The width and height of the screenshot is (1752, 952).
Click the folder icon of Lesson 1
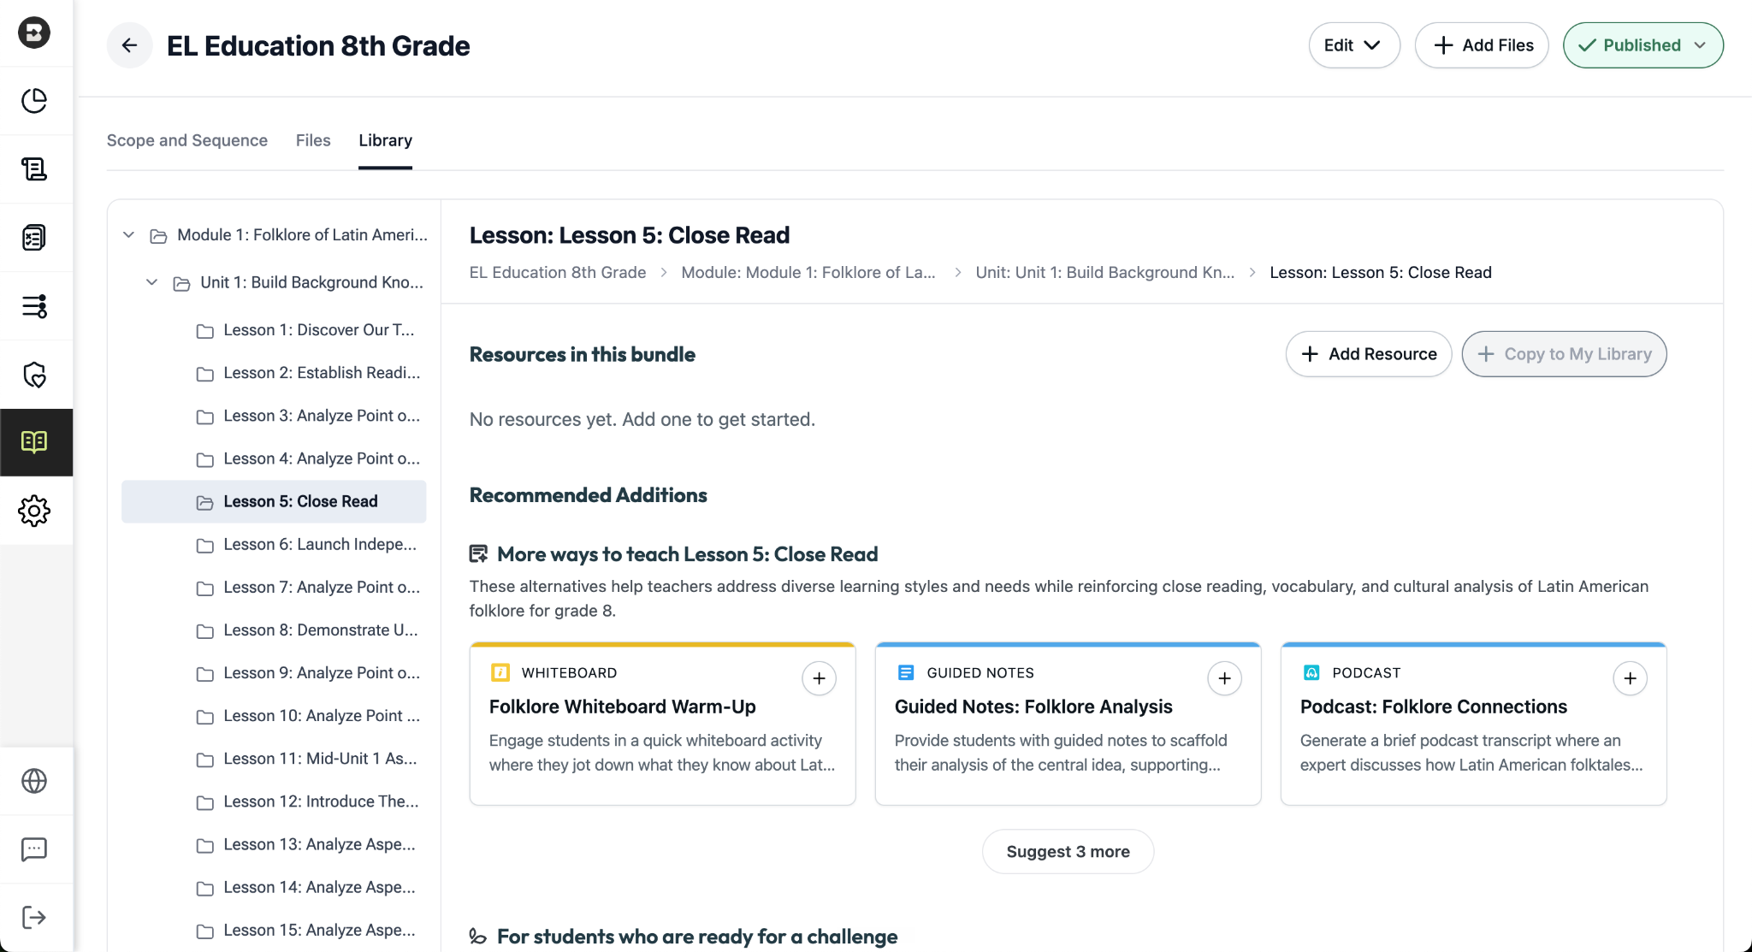(205, 331)
